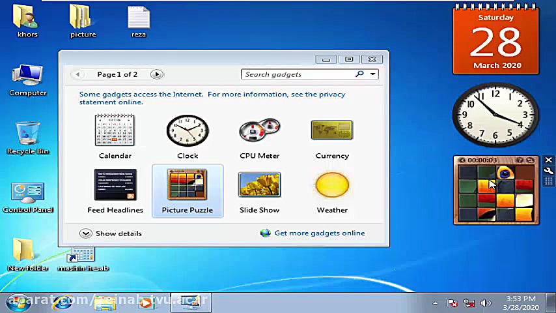This screenshot has width=556, height=313.
Task: Click the Show desktop button
Action: tap(551, 303)
